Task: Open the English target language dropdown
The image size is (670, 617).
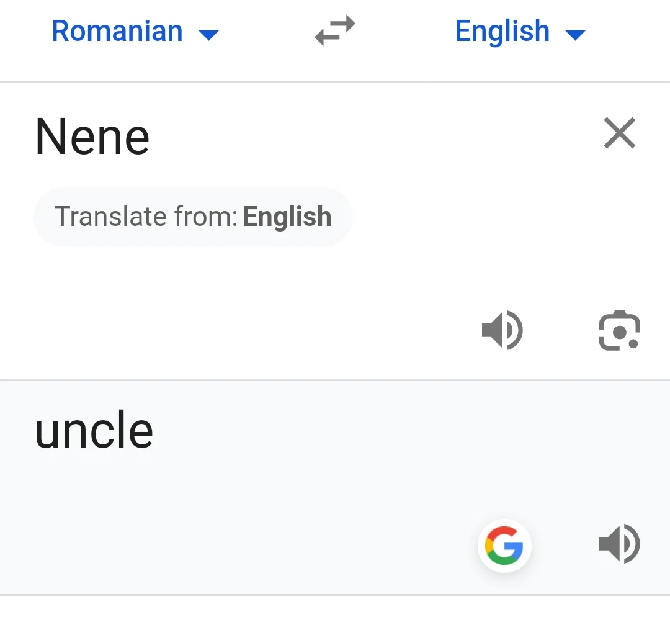Action: point(520,31)
